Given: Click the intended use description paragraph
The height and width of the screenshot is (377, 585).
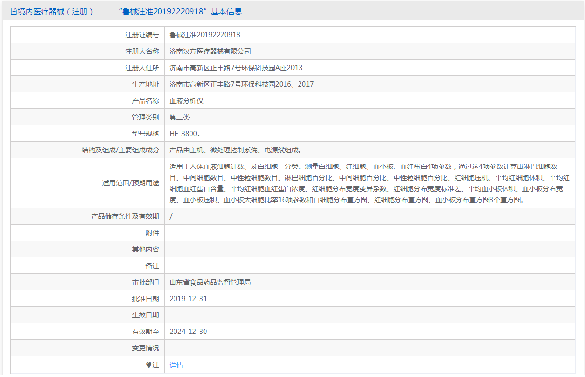Looking at the screenshot, I should click(369, 183).
